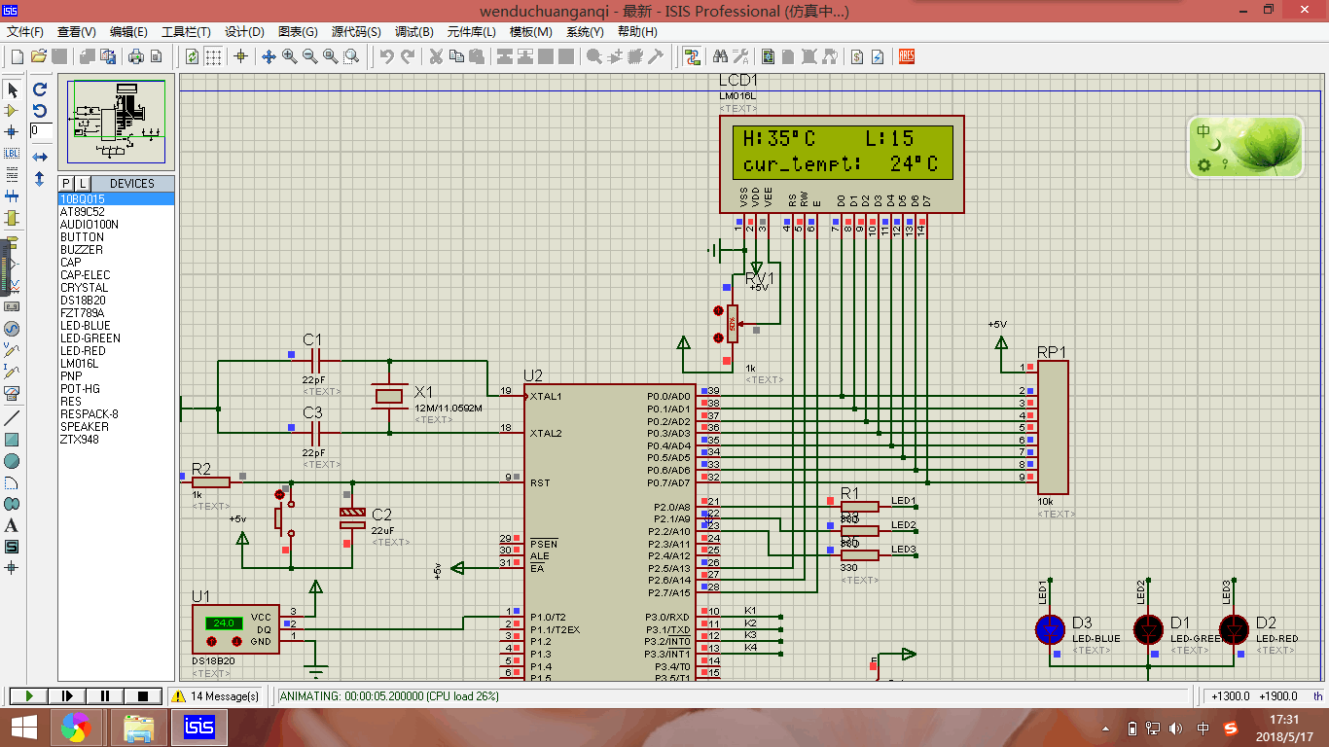This screenshot has width=1329, height=747.
Task: Click the X-Mirror horizontal flip icon
Action: coord(40,157)
